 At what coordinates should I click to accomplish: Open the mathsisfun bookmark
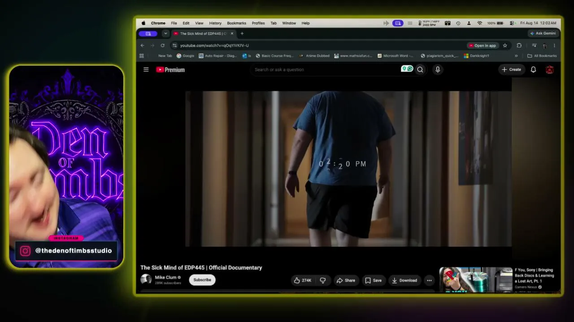353,56
